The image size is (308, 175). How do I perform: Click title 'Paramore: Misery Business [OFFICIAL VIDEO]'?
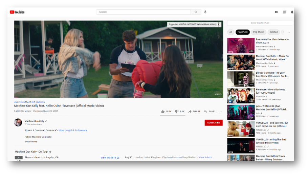click(x=270, y=91)
